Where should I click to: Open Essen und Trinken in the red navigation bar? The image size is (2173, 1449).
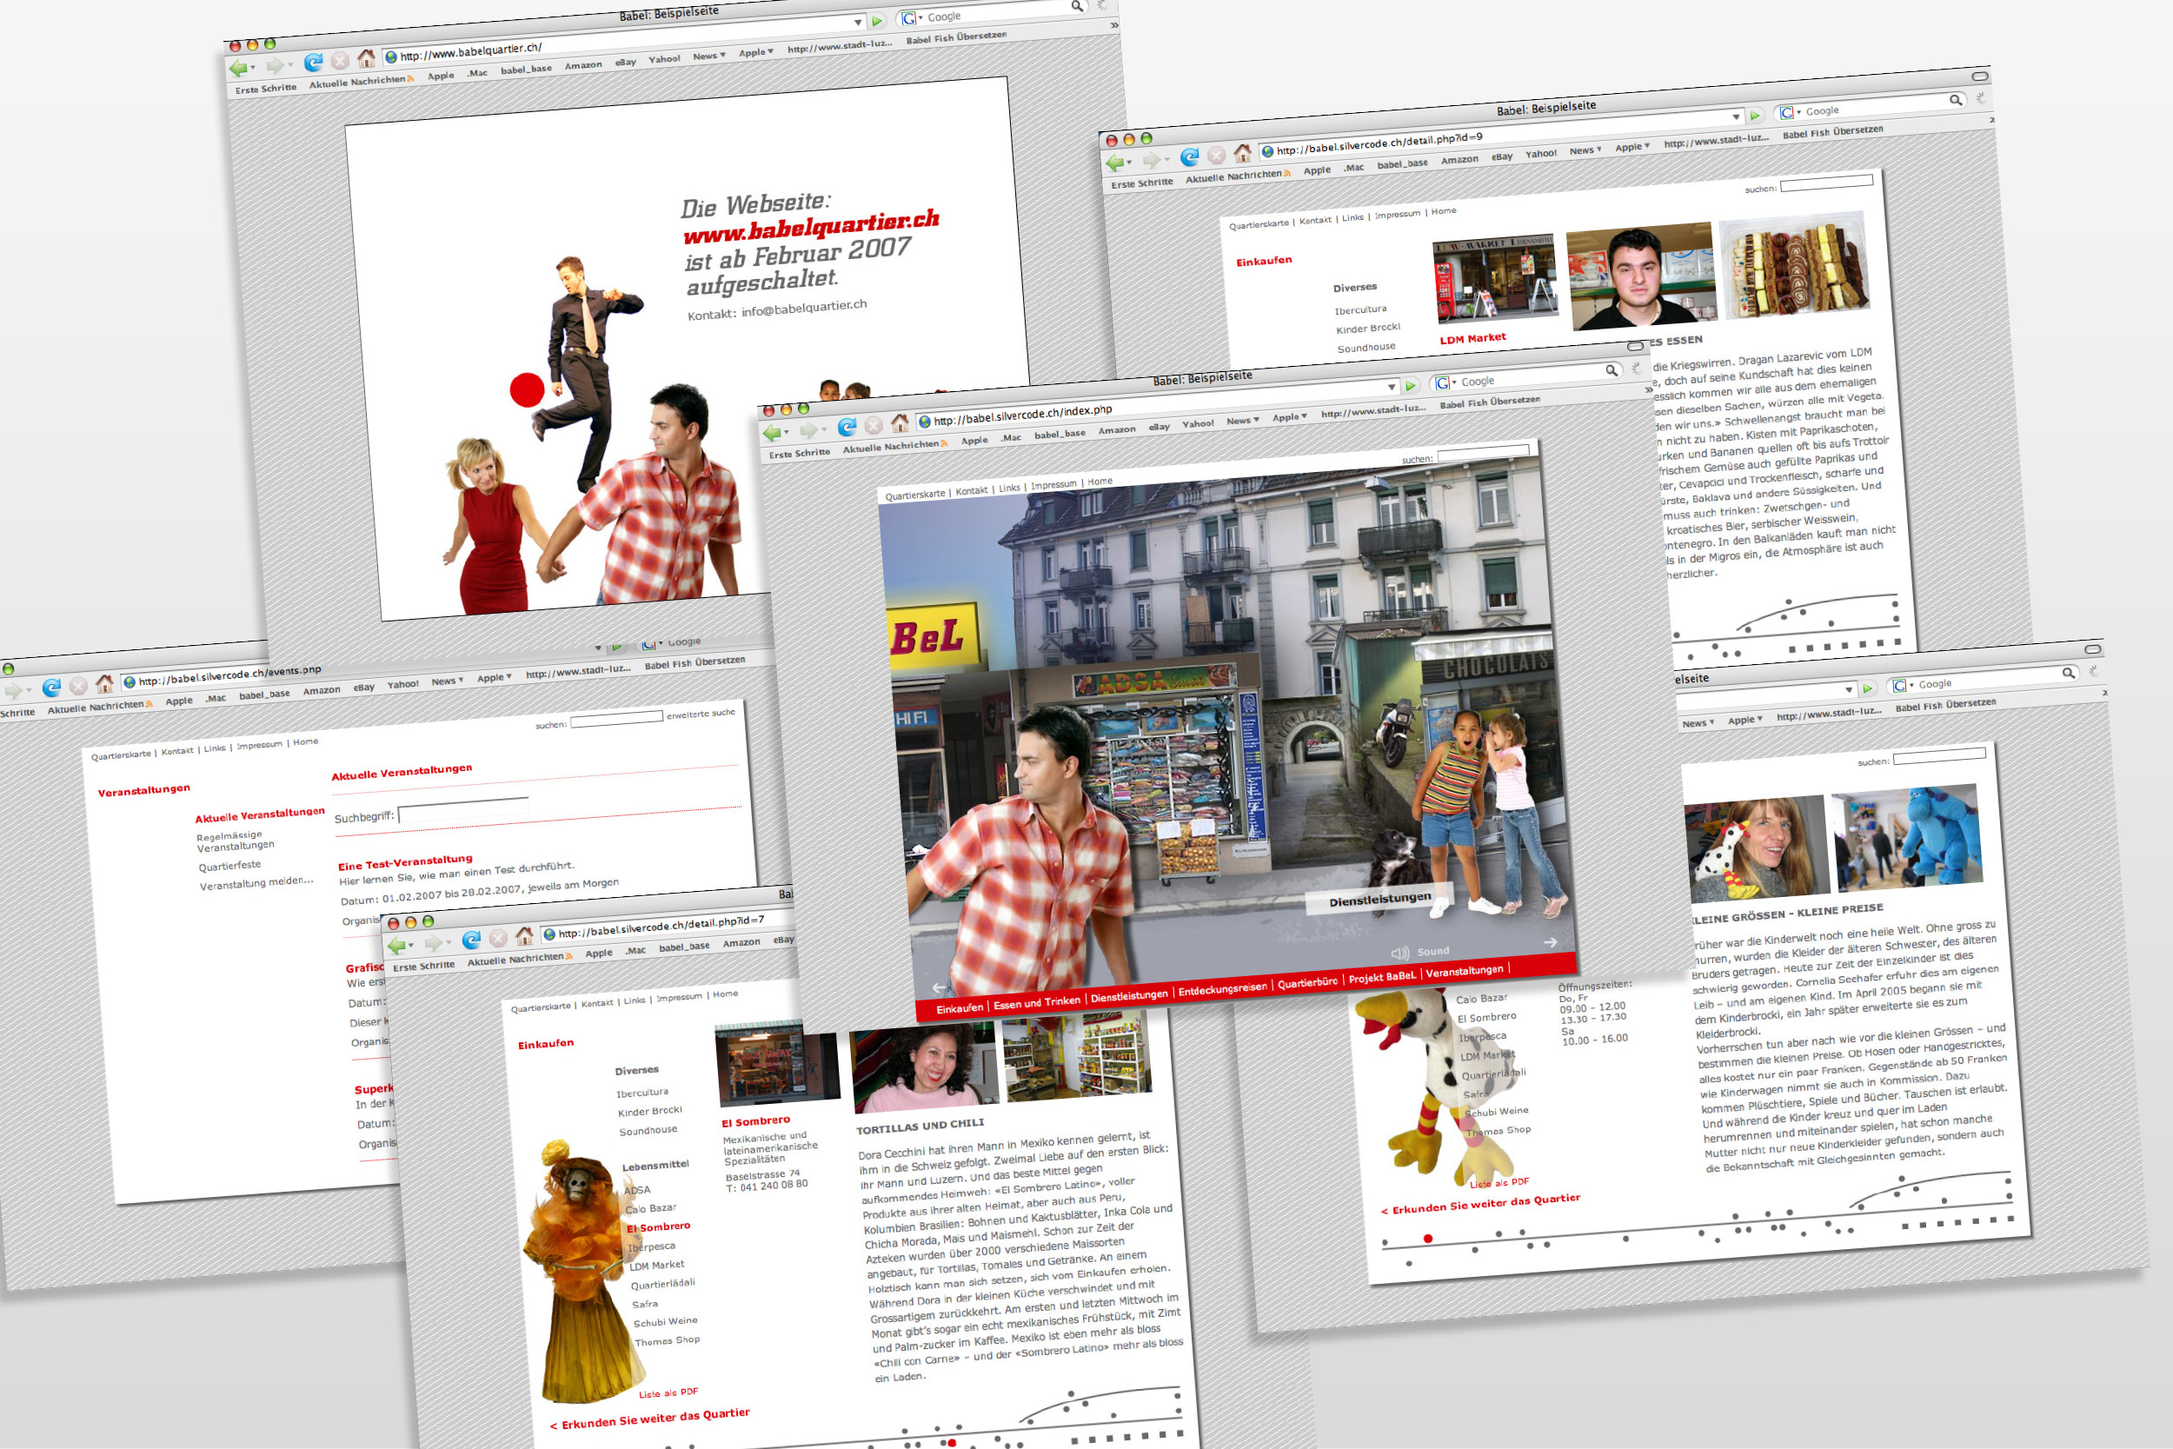coord(1036,1003)
